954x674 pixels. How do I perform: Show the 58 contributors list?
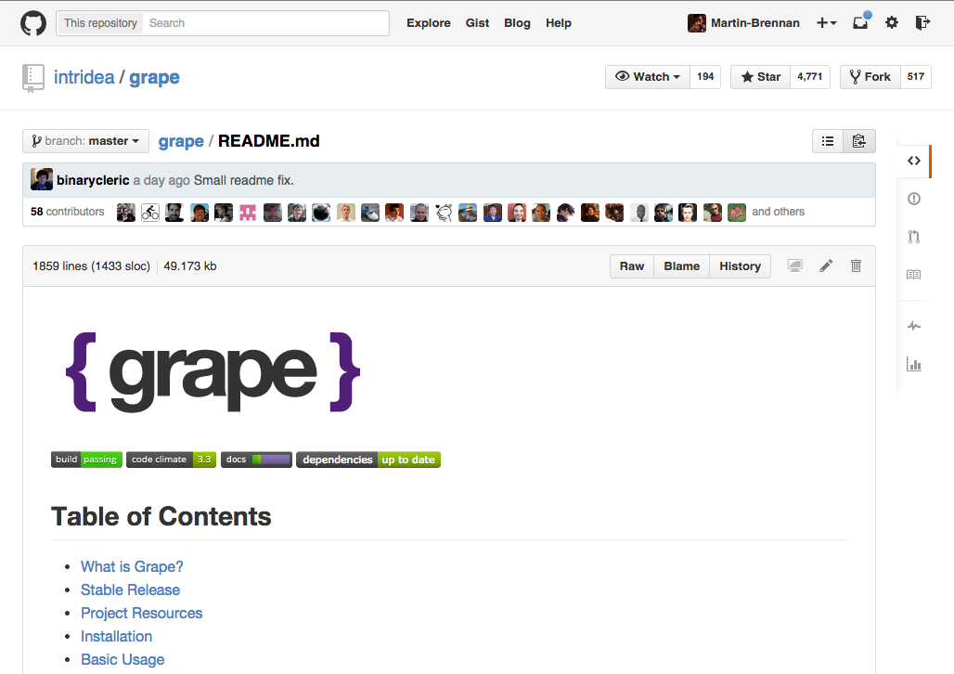(68, 212)
